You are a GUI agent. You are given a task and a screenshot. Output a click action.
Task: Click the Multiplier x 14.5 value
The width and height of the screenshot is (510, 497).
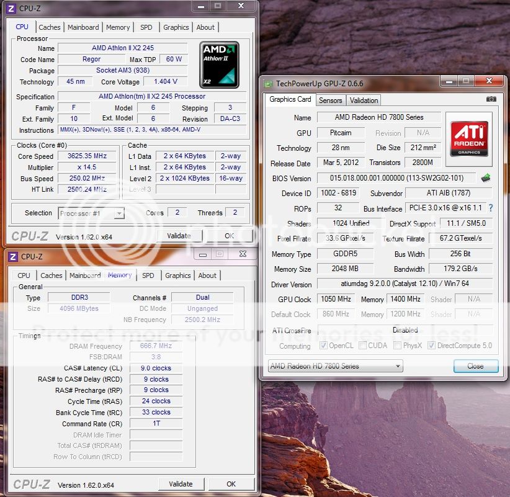87,167
